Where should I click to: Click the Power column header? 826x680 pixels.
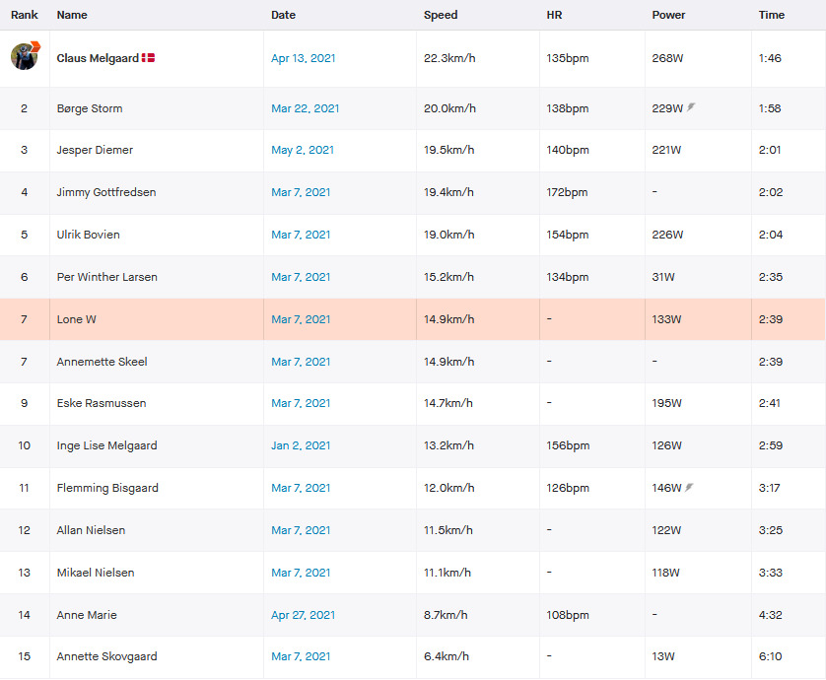(668, 15)
